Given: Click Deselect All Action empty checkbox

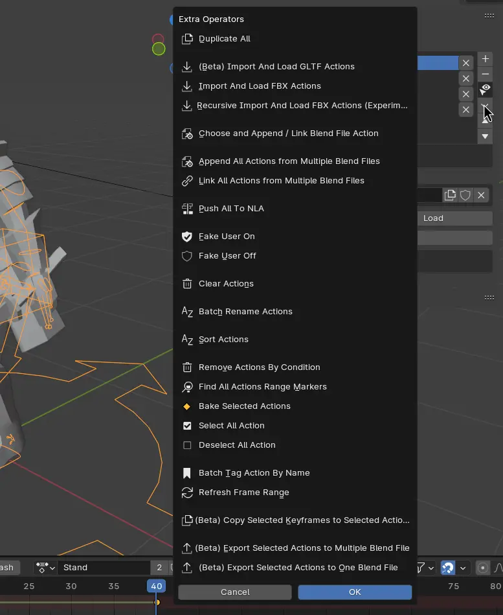Looking at the screenshot, I should [187, 445].
